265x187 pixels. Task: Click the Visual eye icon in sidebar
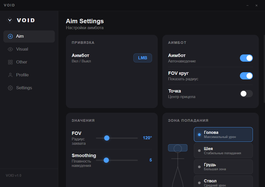[x=10, y=49]
